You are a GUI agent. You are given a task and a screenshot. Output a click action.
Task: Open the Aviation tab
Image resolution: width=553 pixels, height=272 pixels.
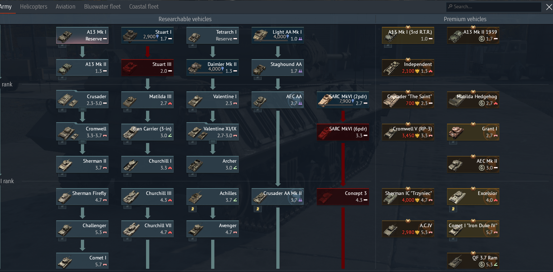(66, 6)
